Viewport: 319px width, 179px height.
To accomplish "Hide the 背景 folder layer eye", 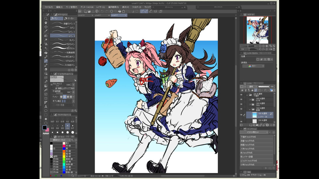I will (x=241, y=109).
